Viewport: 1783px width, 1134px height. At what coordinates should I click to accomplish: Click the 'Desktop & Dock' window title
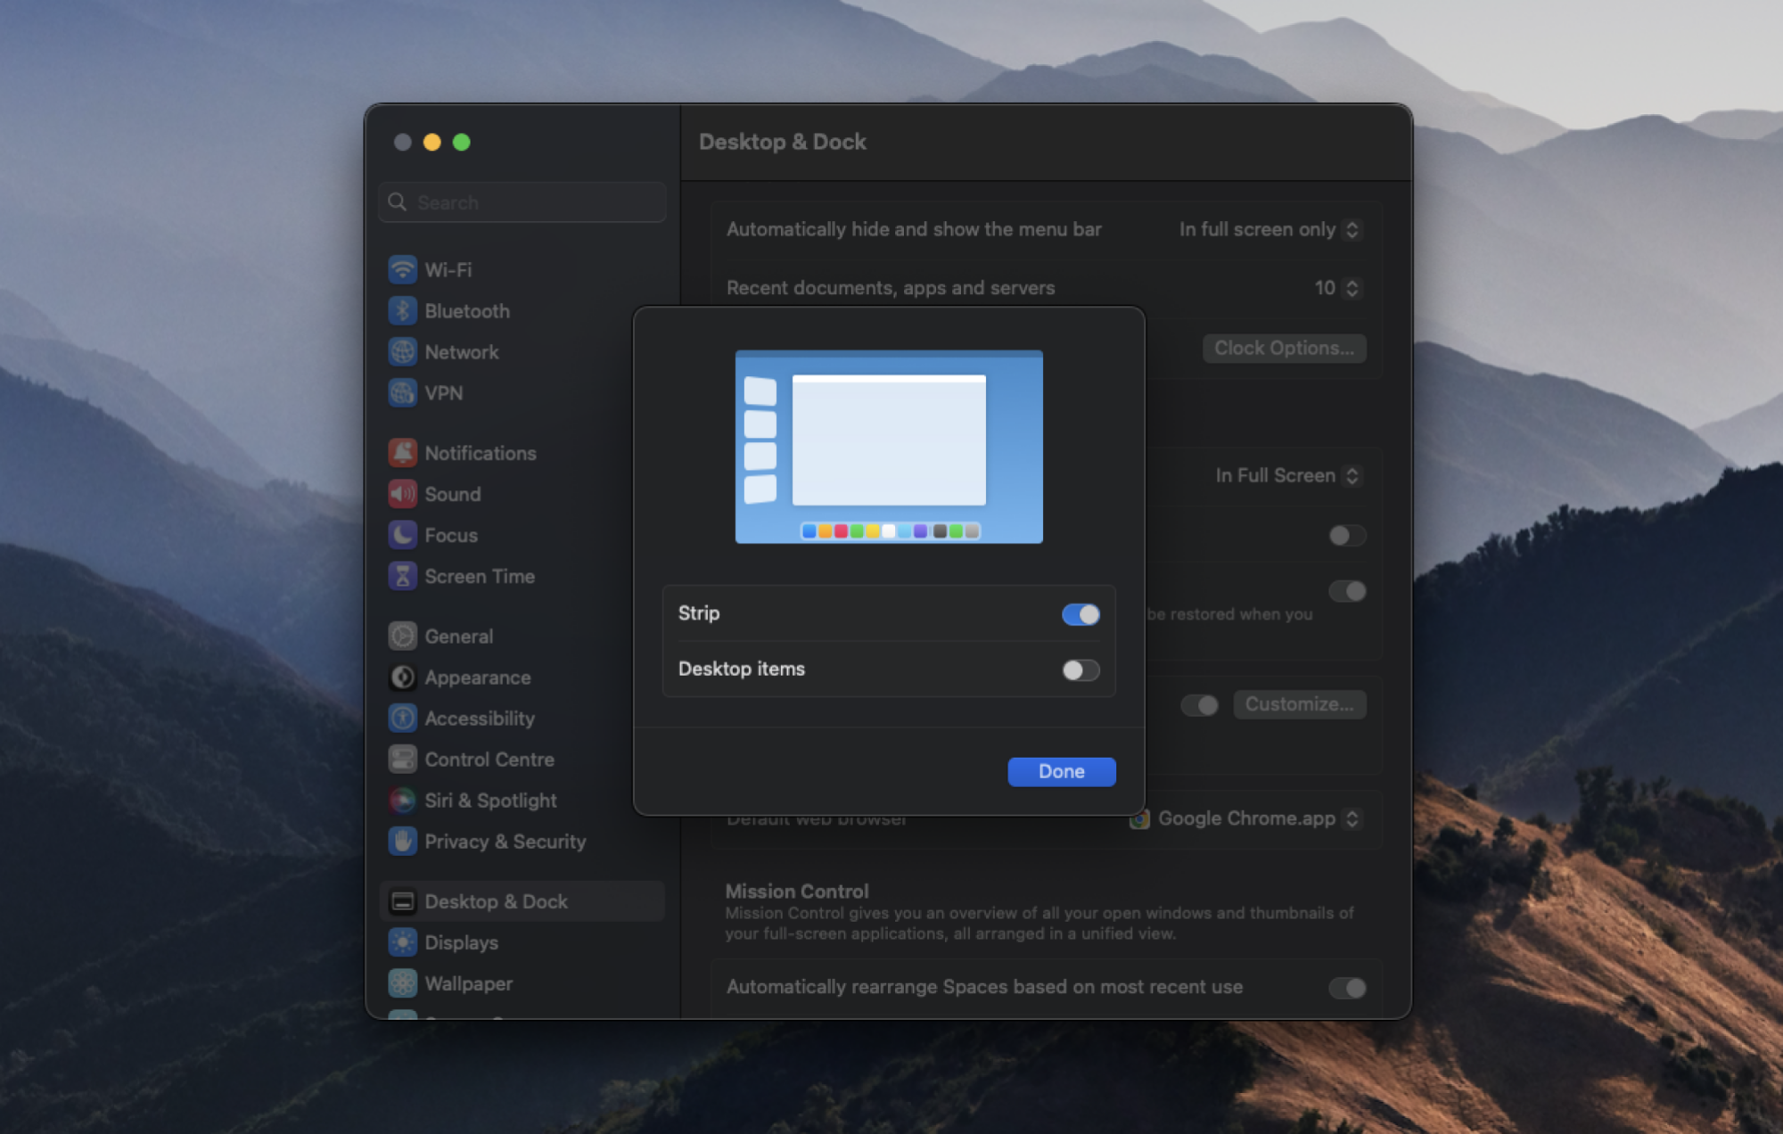tap(782, 142)
